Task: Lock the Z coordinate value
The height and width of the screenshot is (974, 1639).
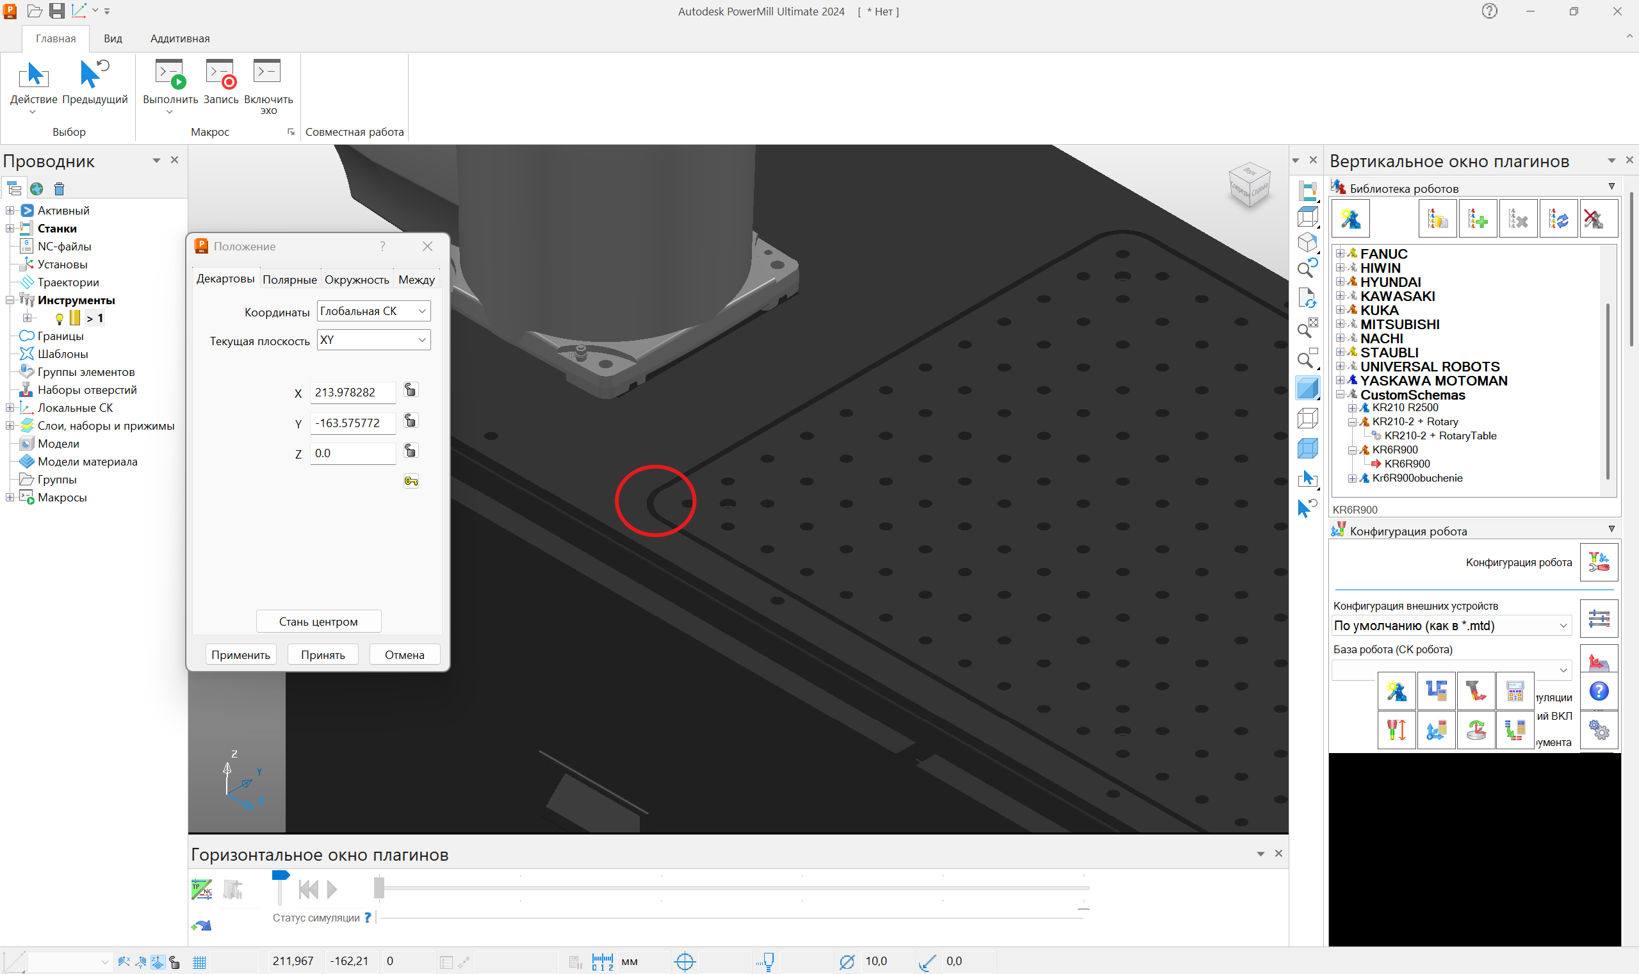Action: click(x=411, y=451)
